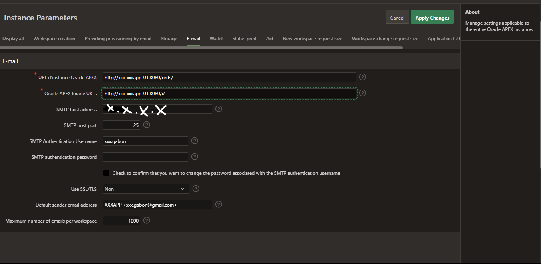View help for Default sender email address

pyautogui.click(x=219, y=204)
